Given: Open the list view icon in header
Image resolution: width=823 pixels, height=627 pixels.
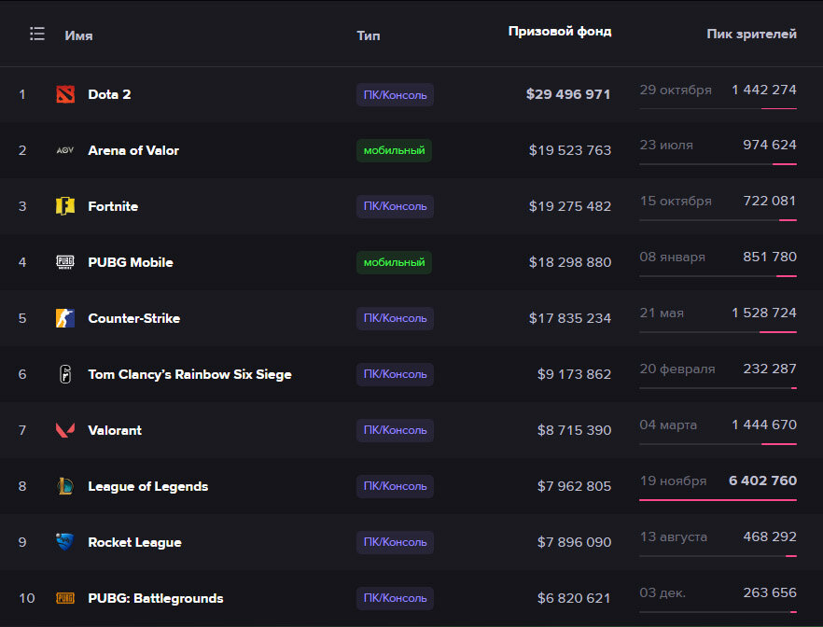Looking at the screenshot, I should [37, 34].
